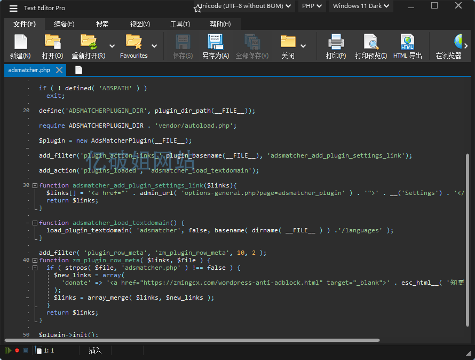Open the hamburger menu at top left
This screenshot has height=360, width=475.
point(13,7)
